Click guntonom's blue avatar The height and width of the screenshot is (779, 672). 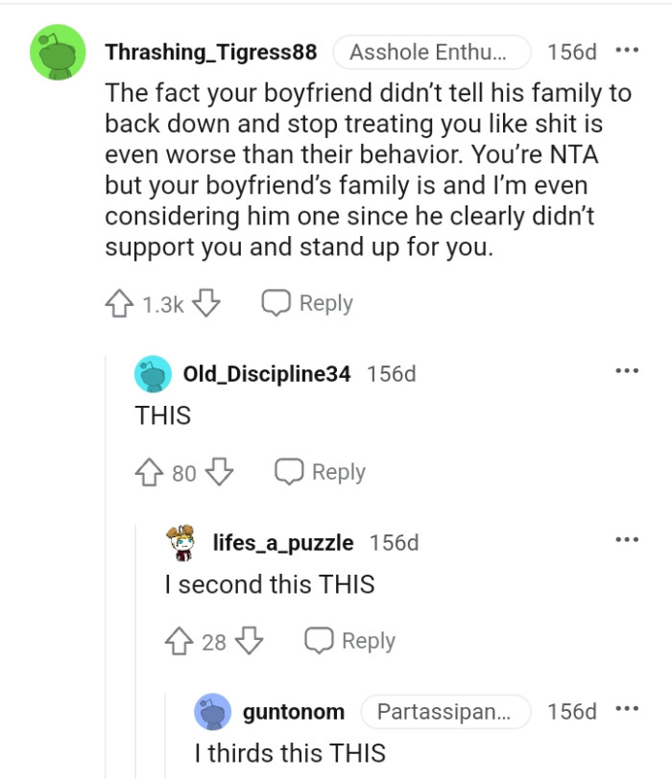213,712
